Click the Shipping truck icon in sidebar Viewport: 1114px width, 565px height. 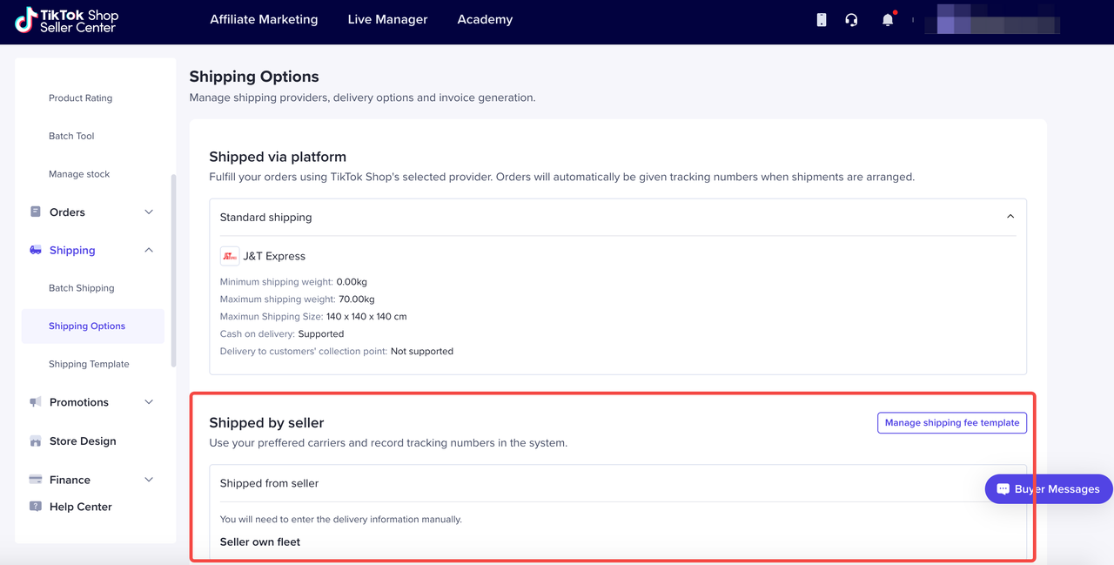pos(36,250)
